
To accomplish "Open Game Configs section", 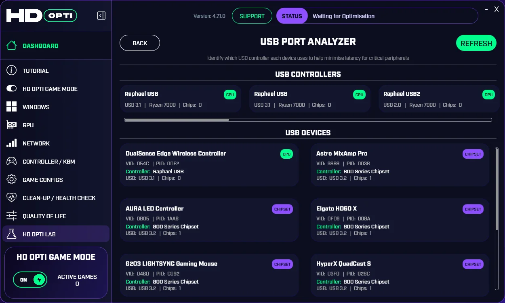I will click(x=56, y=179).
